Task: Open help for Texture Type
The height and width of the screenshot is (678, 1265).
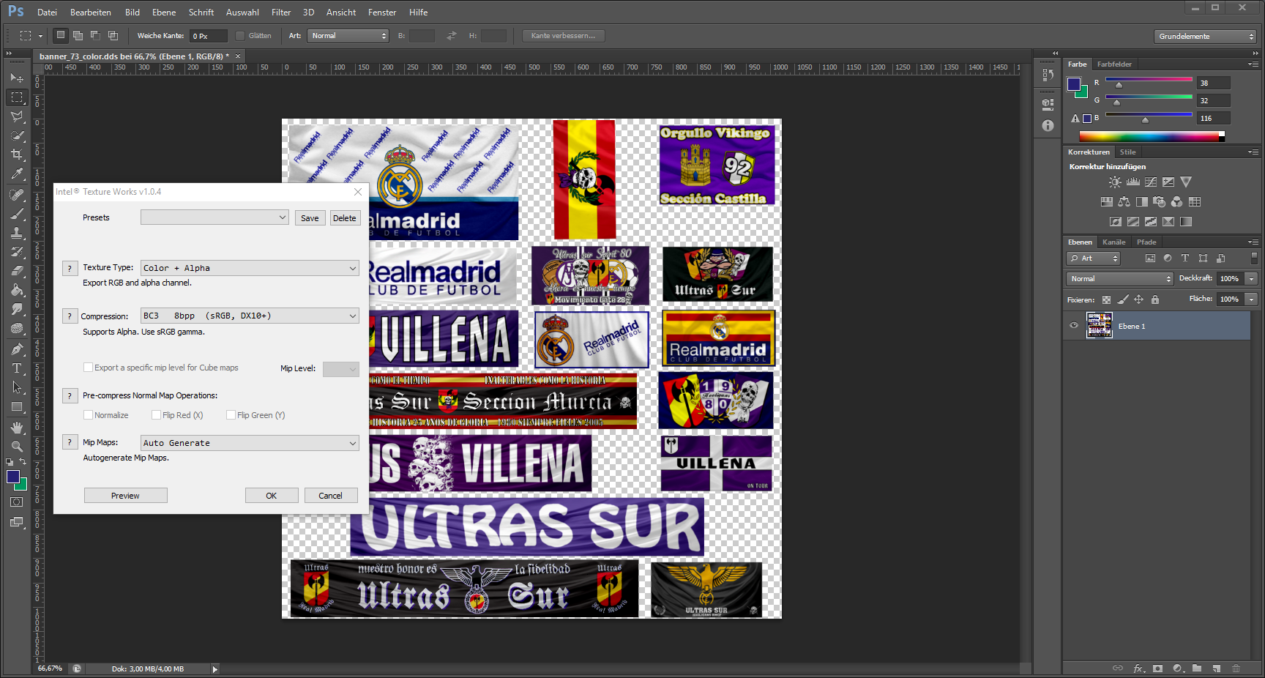Action: pos(70,268)
